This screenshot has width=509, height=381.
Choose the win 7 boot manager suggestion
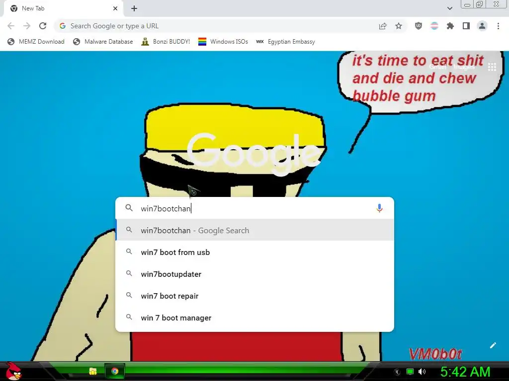[254, 317]
